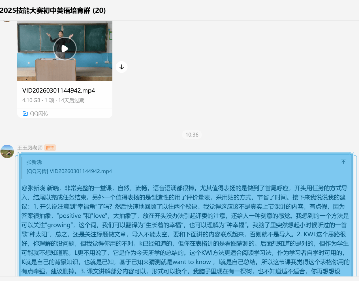Click the sender name 王玉凤老师

(30, 148)
